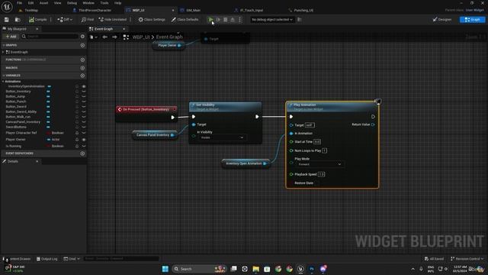Screen dimensions: 488x275
Task: Toggle eye visibility for Player Owner variable
Action: (x=84, y=139)
